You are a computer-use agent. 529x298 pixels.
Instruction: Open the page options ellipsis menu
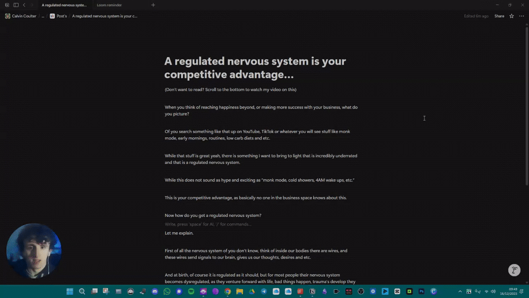(521, 16)
